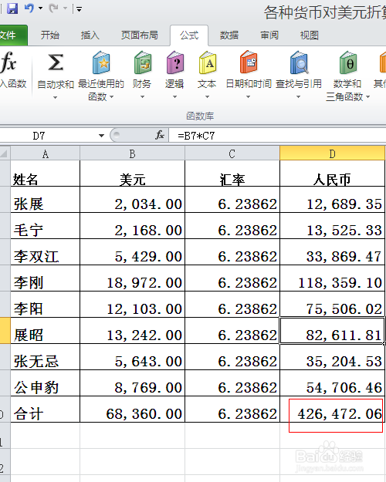
Task: Click the cell containing 82,611.81
Action: 332,330
